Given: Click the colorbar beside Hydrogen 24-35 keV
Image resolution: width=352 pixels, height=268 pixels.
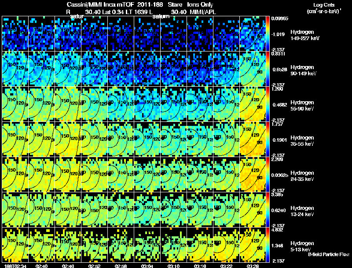Looking at the screenshot, I should 268,174.
